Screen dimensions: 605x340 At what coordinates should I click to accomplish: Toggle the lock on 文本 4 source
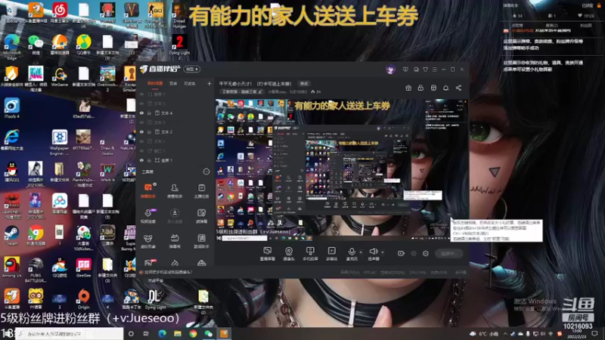point(149,113)
